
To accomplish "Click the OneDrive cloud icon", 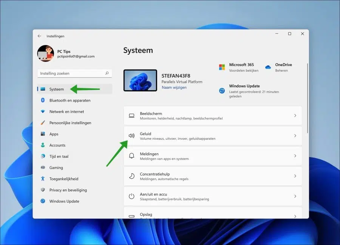I will click(x=268, y=67).
